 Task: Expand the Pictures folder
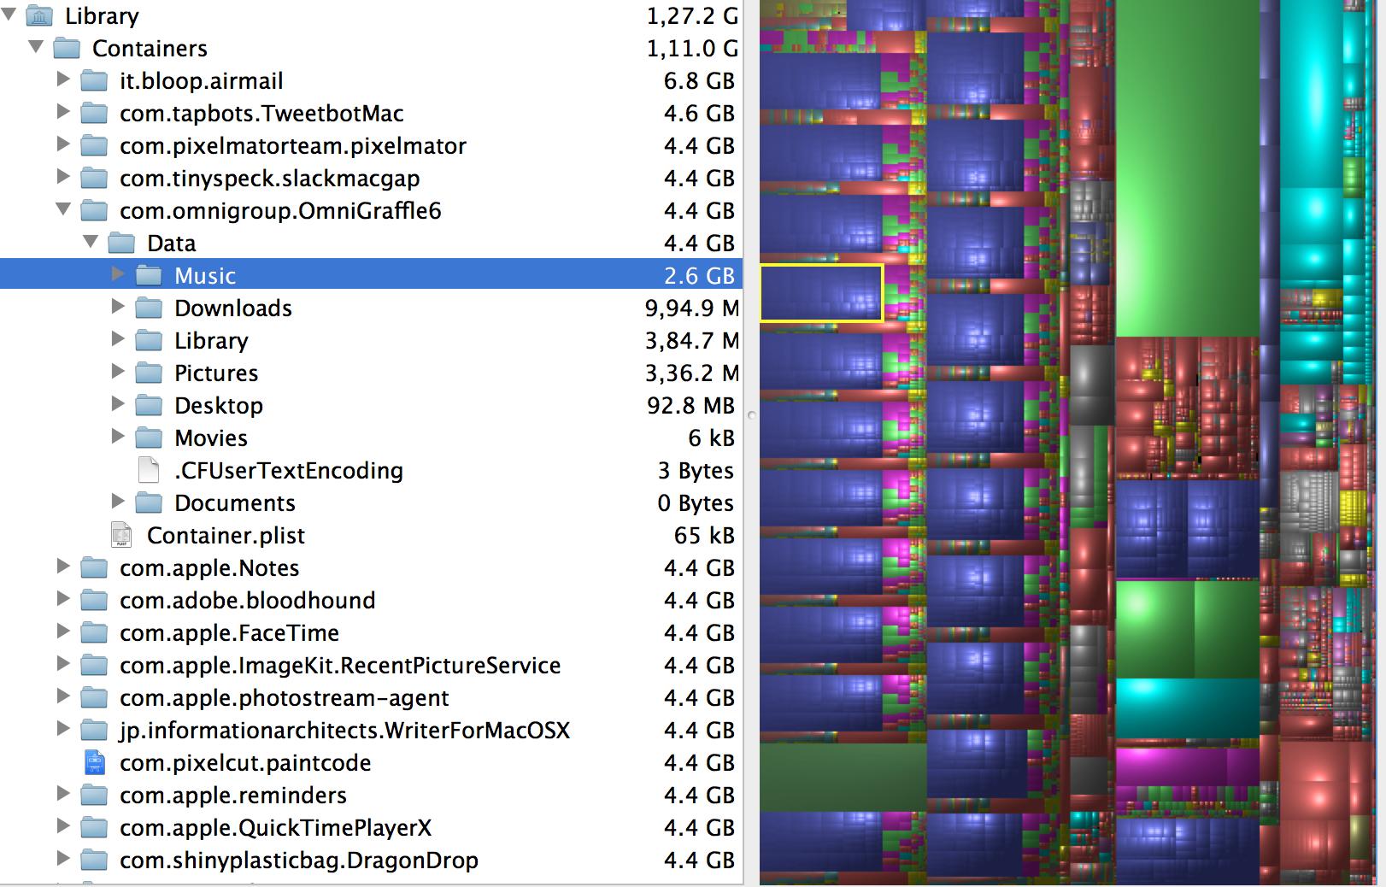coord(118,373)
